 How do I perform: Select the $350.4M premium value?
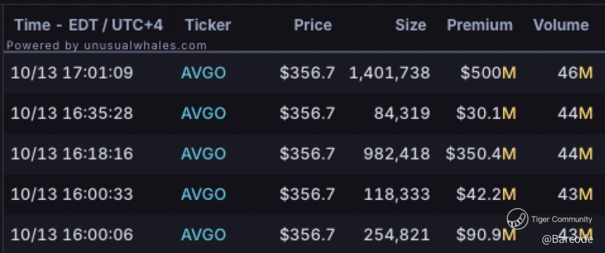coord(481,154)
